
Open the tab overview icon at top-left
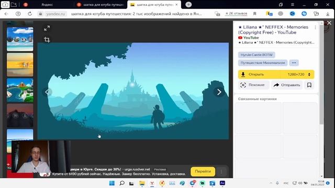[5, 5]
